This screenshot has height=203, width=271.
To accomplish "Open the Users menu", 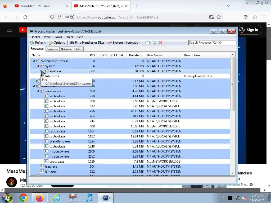I will [x=69, y=37].
